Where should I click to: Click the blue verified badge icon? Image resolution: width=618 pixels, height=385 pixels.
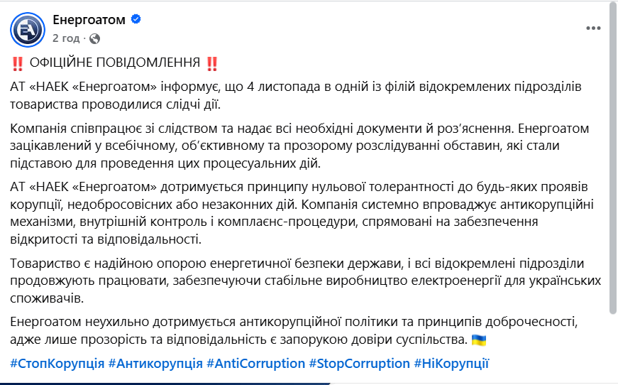pyautogui.click(x=136, y=20)
